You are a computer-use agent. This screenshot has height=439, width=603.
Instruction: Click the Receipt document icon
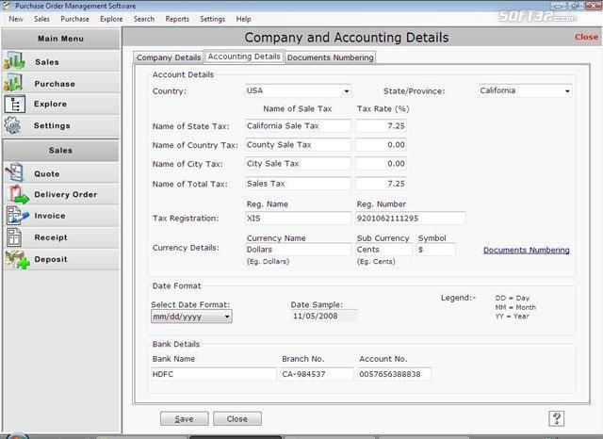(x=14, y=237)
